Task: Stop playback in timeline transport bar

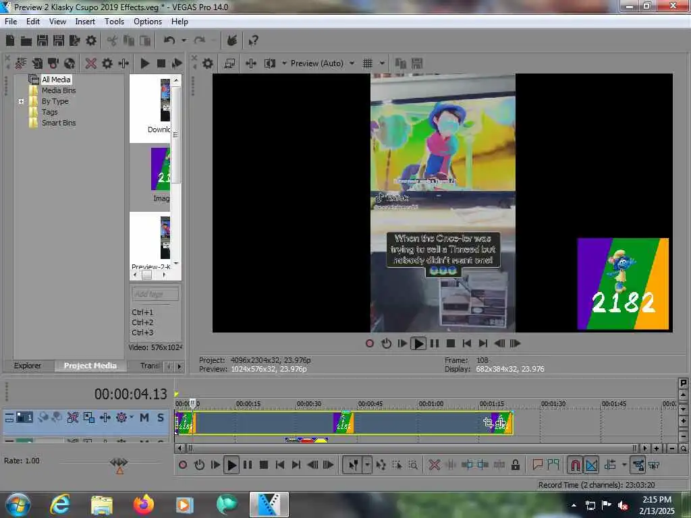Action: click(x=264, y=465)
